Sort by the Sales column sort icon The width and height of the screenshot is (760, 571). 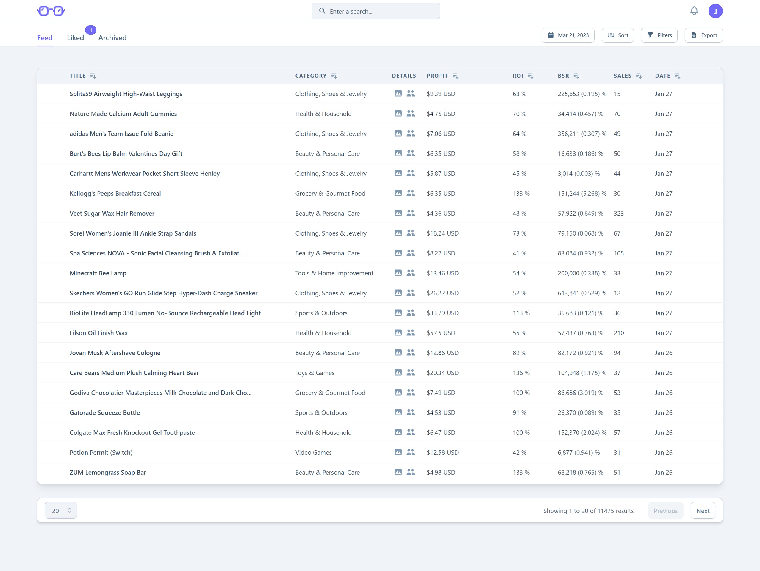tap(639, 76)
